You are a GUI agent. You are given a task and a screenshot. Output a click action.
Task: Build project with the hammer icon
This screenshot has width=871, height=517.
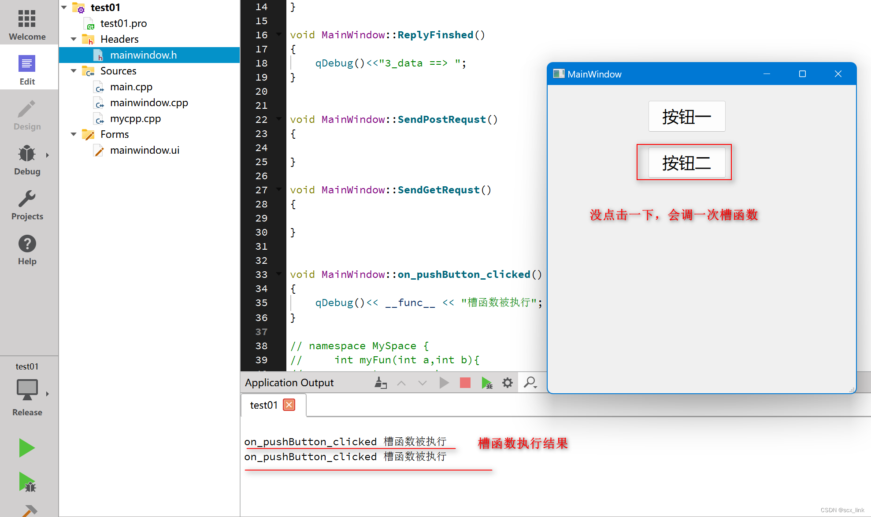pos(30,511)
